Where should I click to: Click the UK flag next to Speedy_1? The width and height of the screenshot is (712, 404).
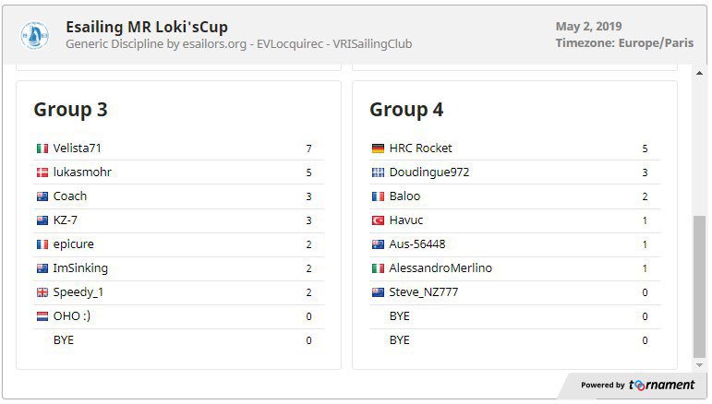click(x=42, y=292)
